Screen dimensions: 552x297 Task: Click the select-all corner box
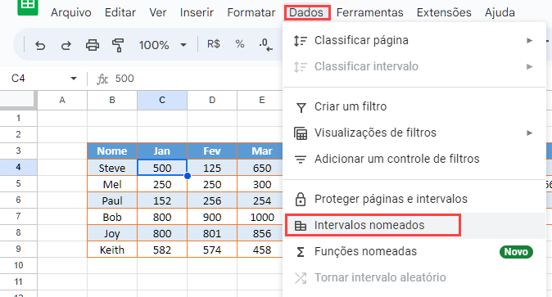tap(18, 100)
